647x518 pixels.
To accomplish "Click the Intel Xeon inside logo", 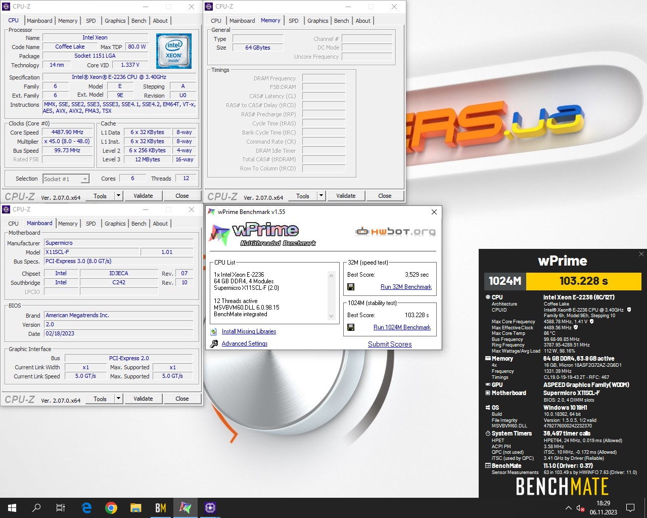I will tap(174, 51).
